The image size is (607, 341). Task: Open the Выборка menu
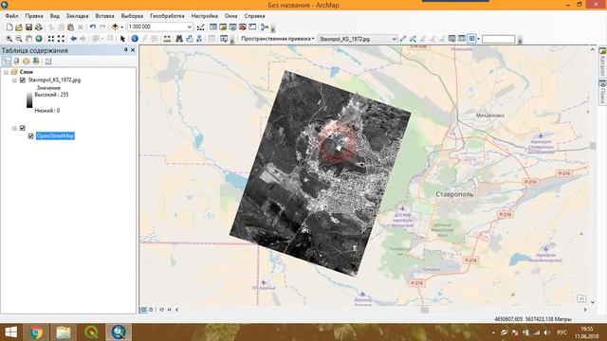(x=132, y=16)
